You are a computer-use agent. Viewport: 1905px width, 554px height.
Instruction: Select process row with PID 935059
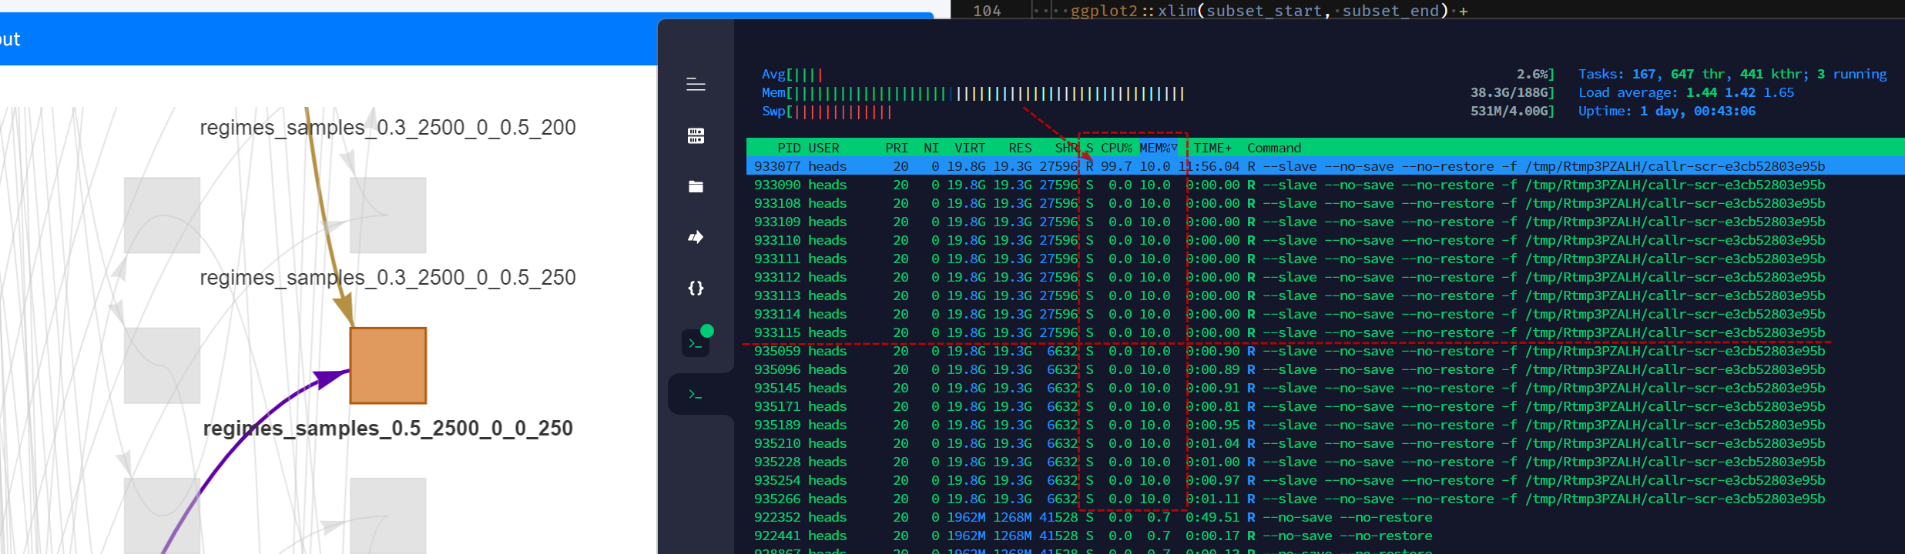1325,351
